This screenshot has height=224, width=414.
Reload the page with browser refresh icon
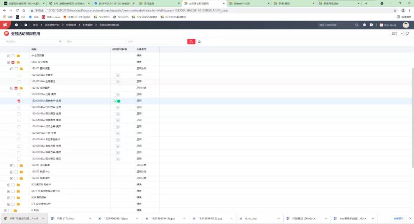[17, 11]
